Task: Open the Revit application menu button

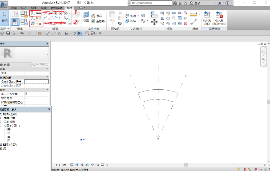Action: click(4, 4)
